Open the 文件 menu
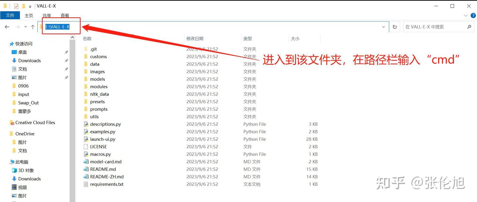Viewport: 477px width, 202px height. click(x=10, y=15)
